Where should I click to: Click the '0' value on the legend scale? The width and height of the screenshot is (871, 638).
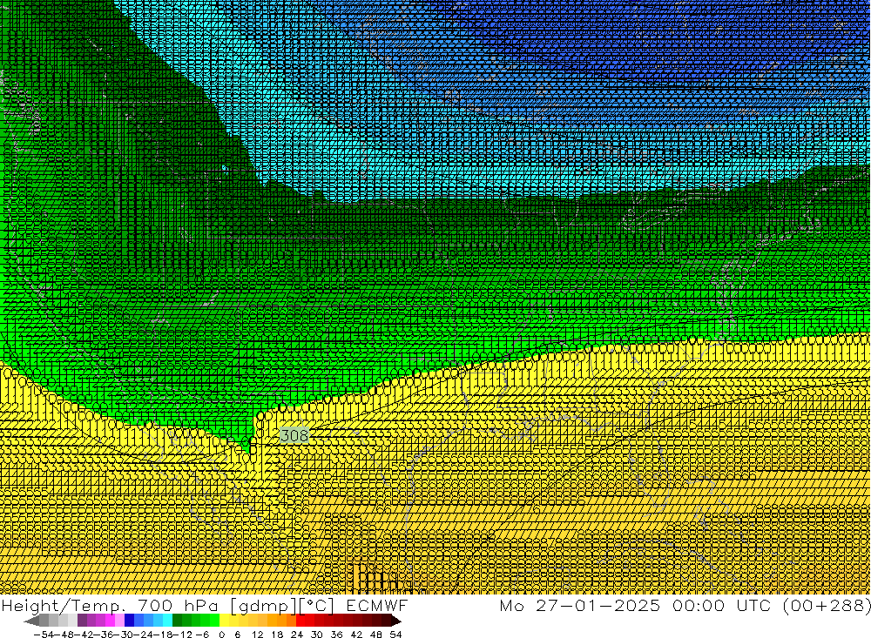click(x=221, y=635)
